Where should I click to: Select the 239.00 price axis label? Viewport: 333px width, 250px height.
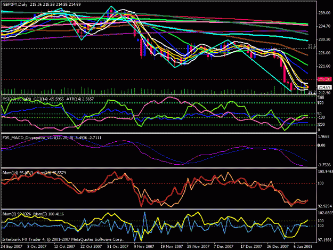pyautogui.click(x=324, y=13)
